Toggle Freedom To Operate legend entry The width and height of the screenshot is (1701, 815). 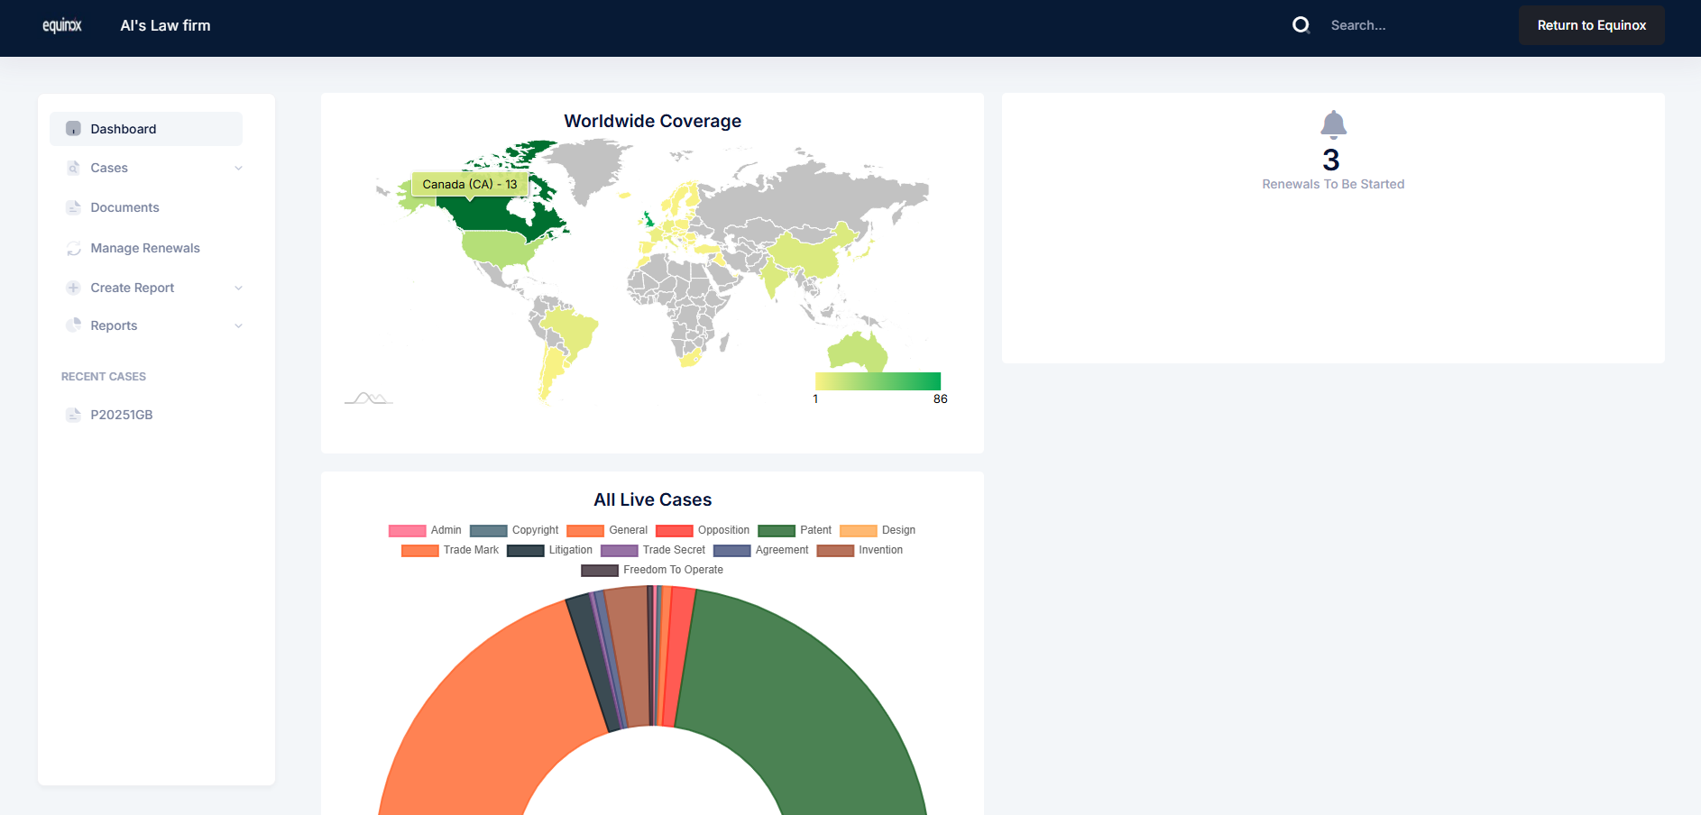(x=652, y=570)
